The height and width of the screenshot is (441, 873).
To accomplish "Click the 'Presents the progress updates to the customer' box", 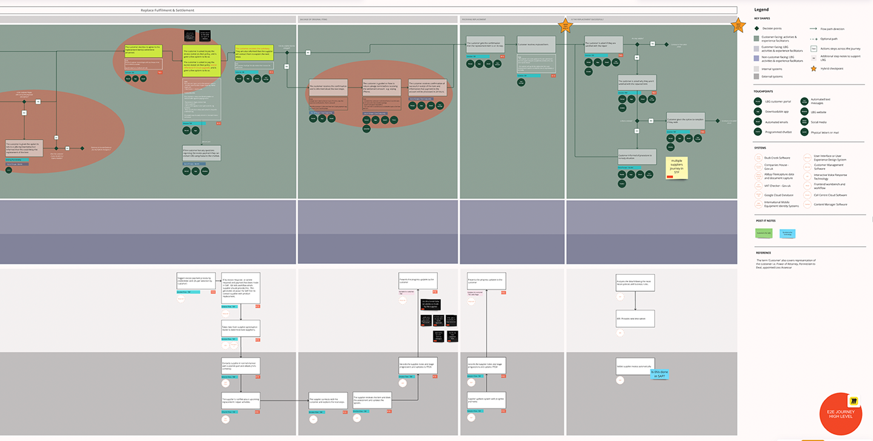I will [x=418, y=280].
